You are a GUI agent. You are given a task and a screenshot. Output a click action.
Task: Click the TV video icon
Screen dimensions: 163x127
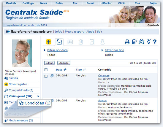[142, 42]
